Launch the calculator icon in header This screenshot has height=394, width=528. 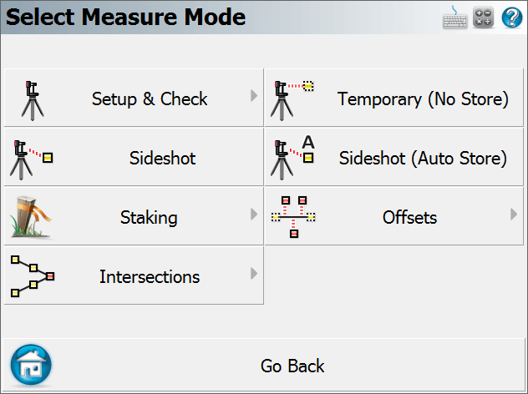pos(483,18)
